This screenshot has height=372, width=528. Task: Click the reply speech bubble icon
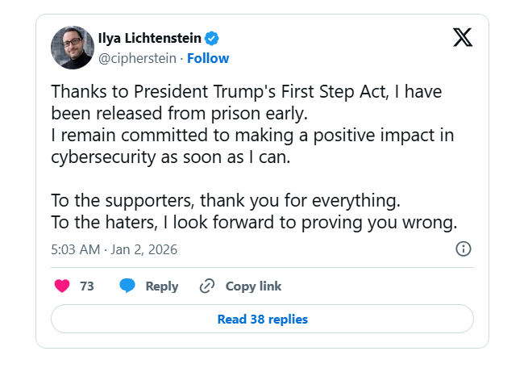pyautogui.click(x=127, y=286)
